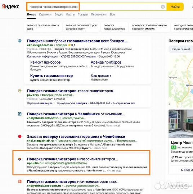Expand Читать ещё on magazinlab result
Image resolution: width=193 pixels, height=194 pixels.
pos(100,148)
